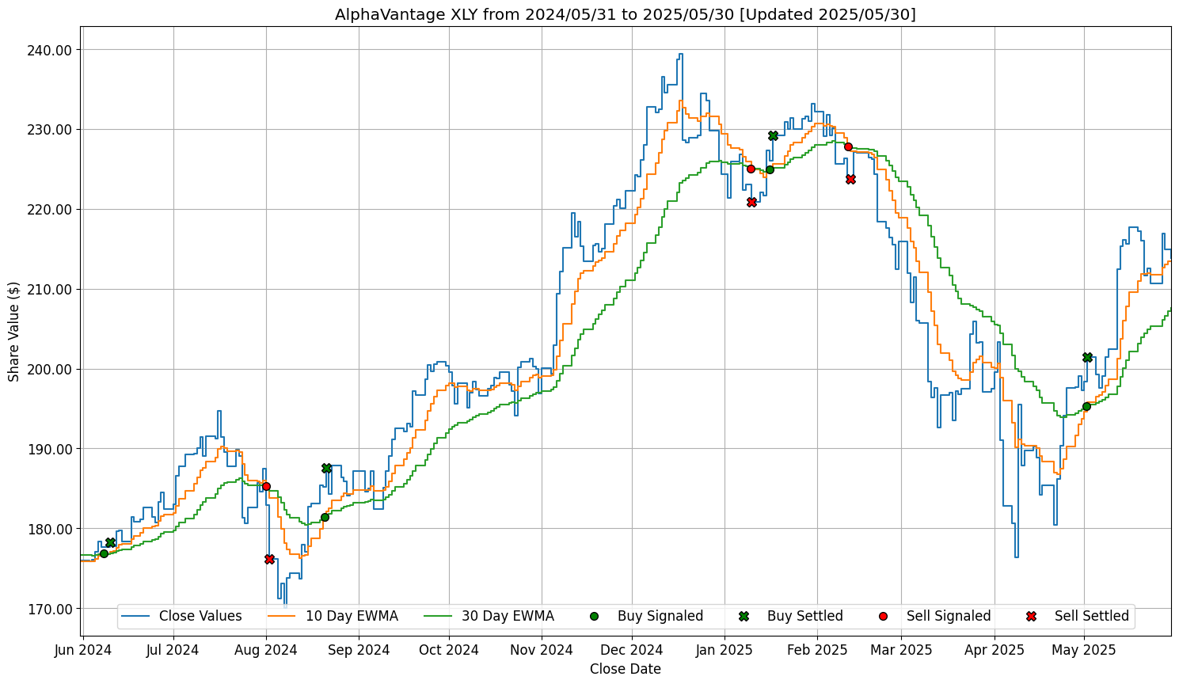Image resolution: width=1179 pixels, height=684 pixels.
Task: Click the 230.00 y-axis tick label
Action: click(49, 130)
